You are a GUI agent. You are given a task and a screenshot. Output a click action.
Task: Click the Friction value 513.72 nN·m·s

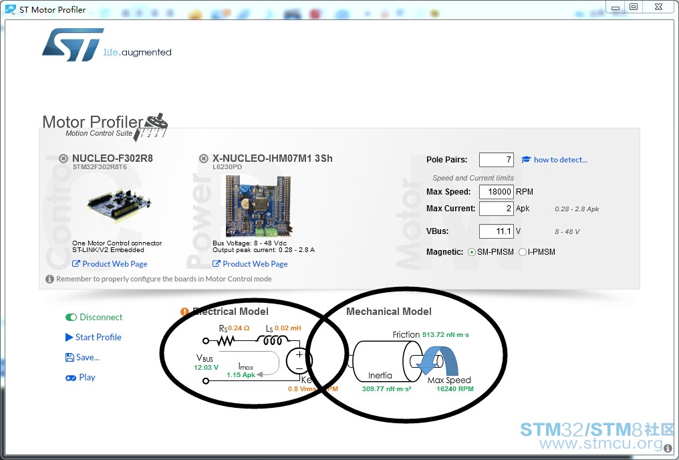click(x=446, y=334)
